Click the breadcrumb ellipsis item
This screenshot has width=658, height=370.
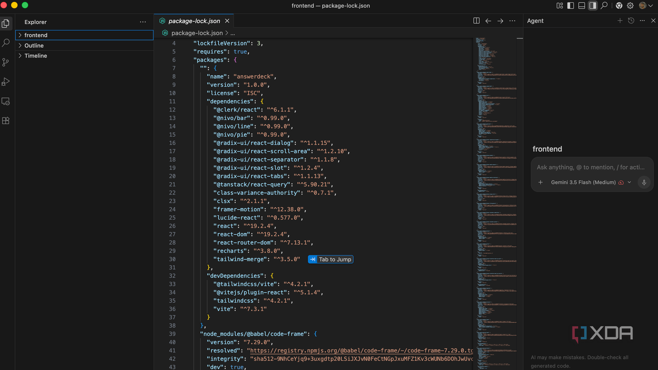232,33
